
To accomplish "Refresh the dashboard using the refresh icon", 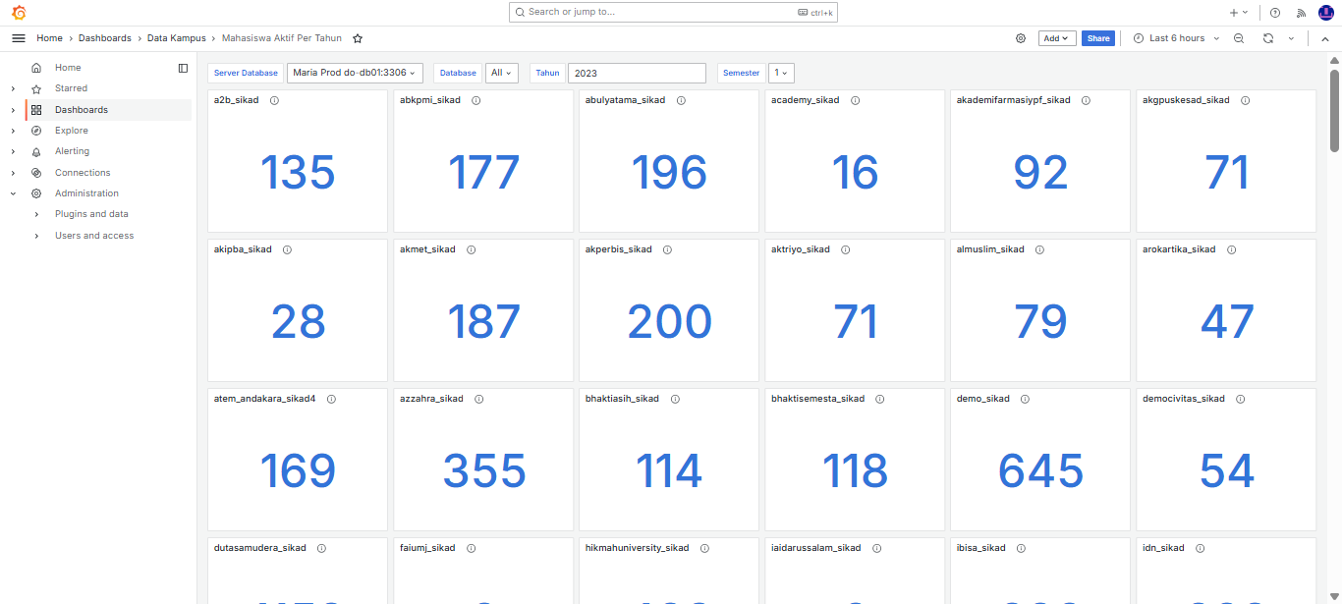I will 1268,38.
